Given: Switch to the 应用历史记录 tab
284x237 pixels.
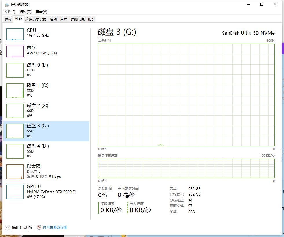Looking at the screenshot, I should (36, 19).
